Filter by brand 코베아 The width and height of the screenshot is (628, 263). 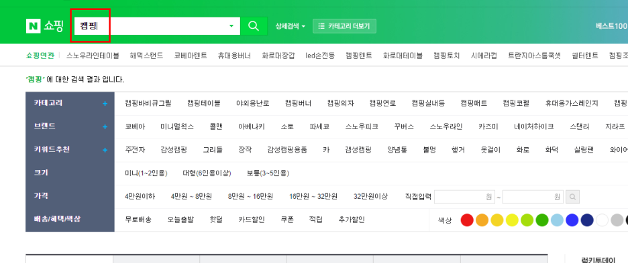(135, 126)
